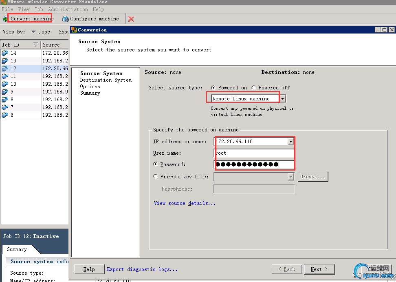Open the Private key file dropdown arrow
396x282 pixels.
(291, 177)
